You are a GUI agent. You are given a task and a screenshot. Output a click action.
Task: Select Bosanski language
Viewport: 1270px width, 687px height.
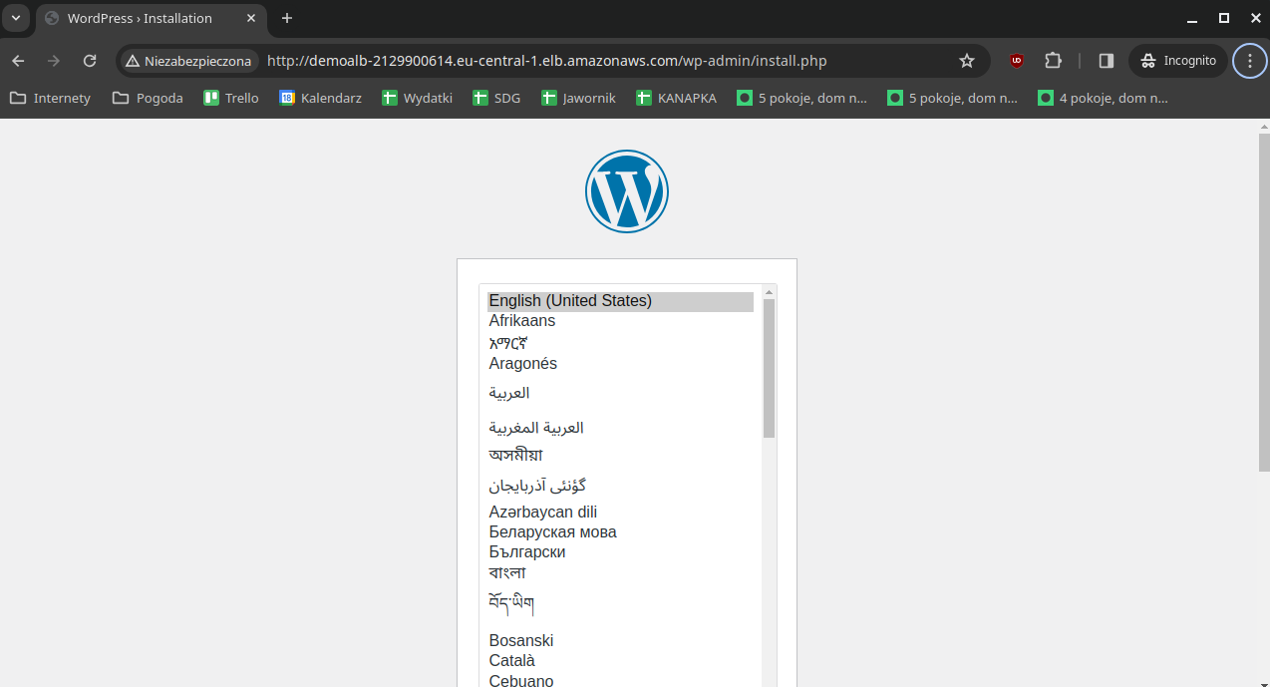(620, 641)
